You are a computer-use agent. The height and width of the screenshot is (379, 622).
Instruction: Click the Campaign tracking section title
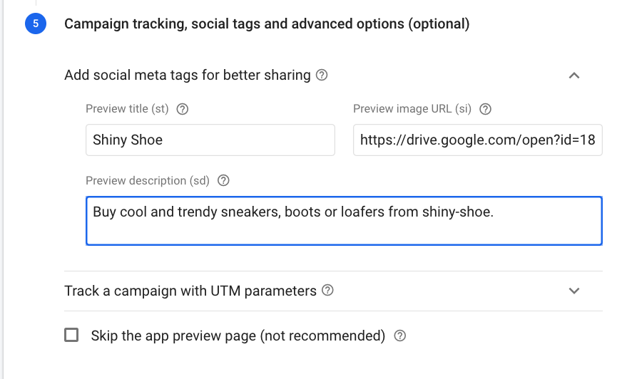[x=267, y=24]
